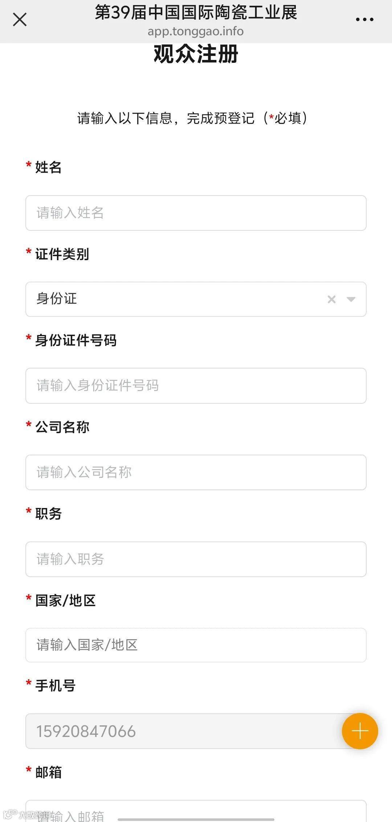The height and width of the screenshot is (822, 392).
Task: Close the in-app browser page
Action: pyautogui.click(x=20, y=20)
